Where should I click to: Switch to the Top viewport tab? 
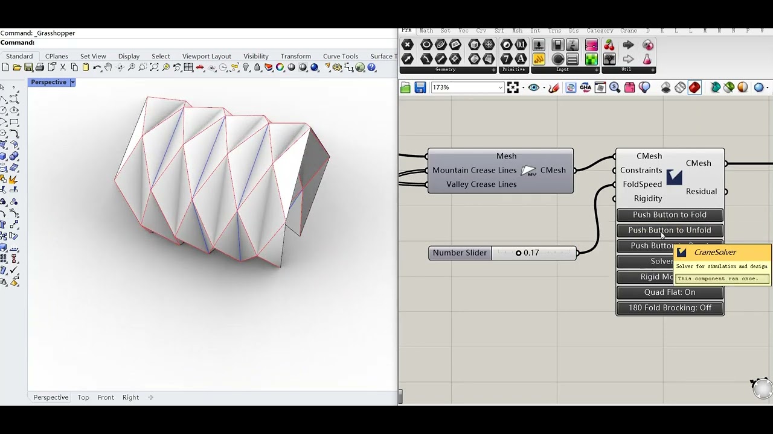[x=83, y=397]
